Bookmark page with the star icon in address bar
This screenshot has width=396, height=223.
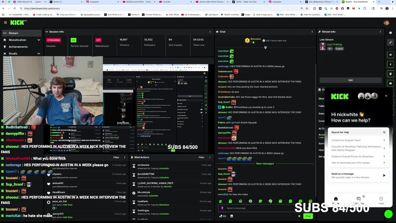coord(307,8)
